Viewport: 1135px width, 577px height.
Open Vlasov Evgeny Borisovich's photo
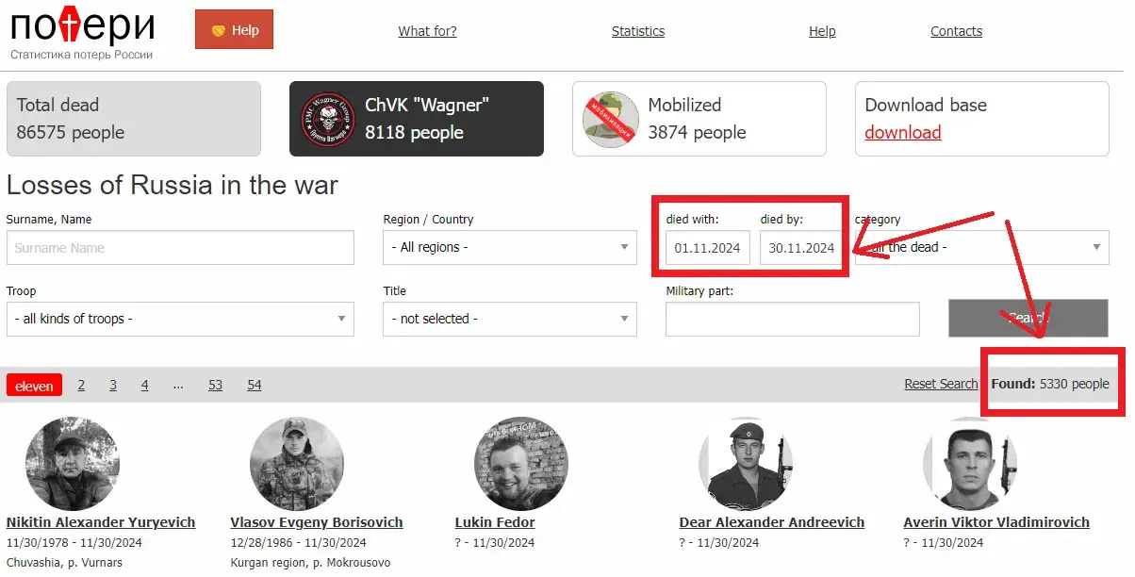coord(297,464)
